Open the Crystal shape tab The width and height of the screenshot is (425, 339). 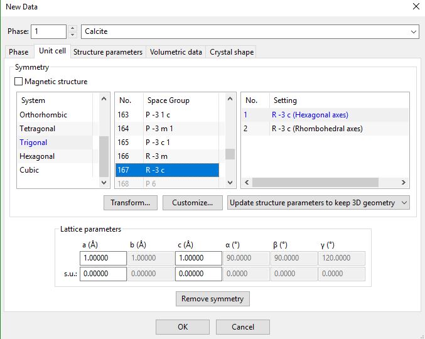click(232, 52)
